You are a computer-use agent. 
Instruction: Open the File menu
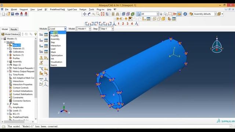7,10
